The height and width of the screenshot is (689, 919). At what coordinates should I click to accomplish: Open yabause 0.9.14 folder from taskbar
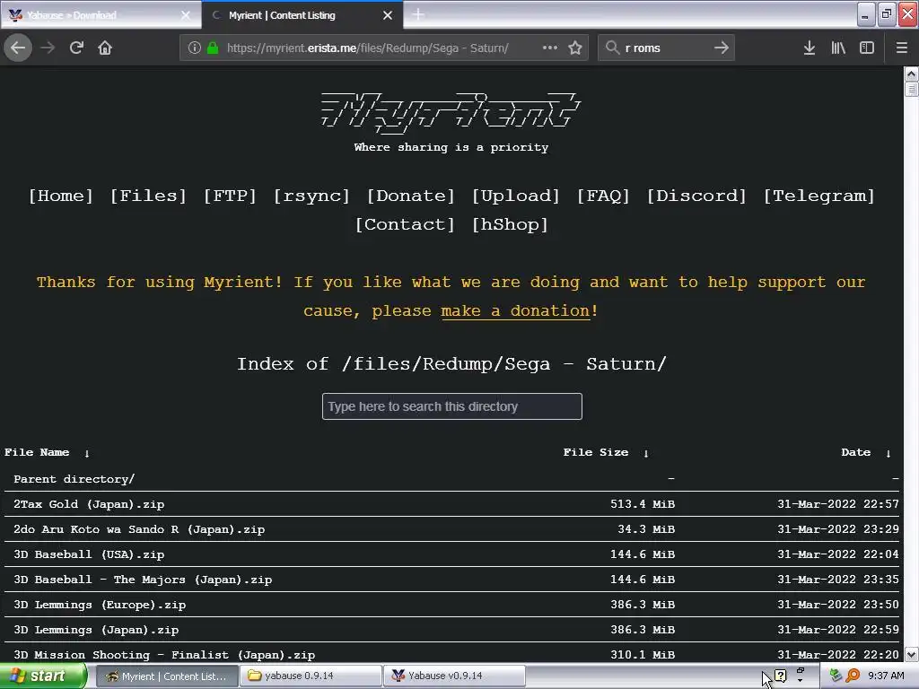pyautogui.click(x=311, y=676)
